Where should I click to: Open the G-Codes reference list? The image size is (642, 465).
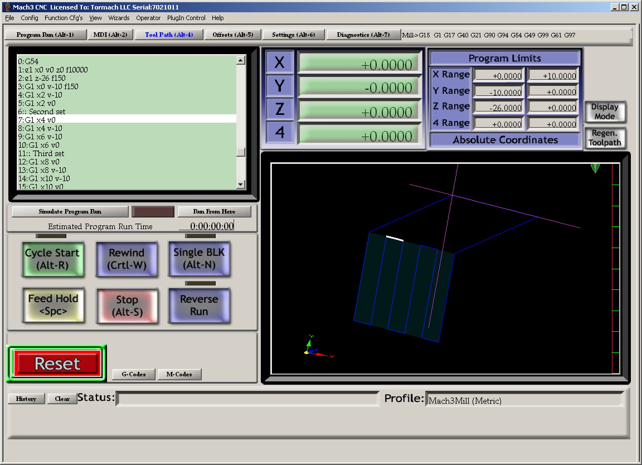coord(133,374)
